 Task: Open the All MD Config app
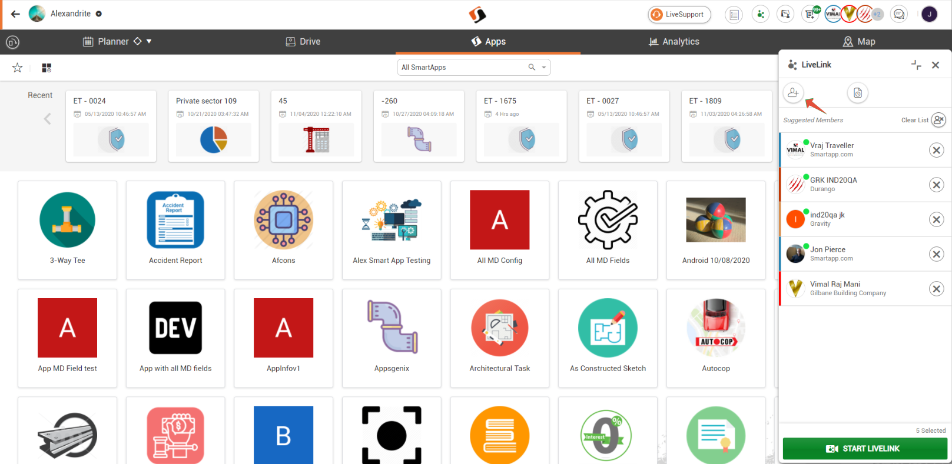tap(500, 230)
